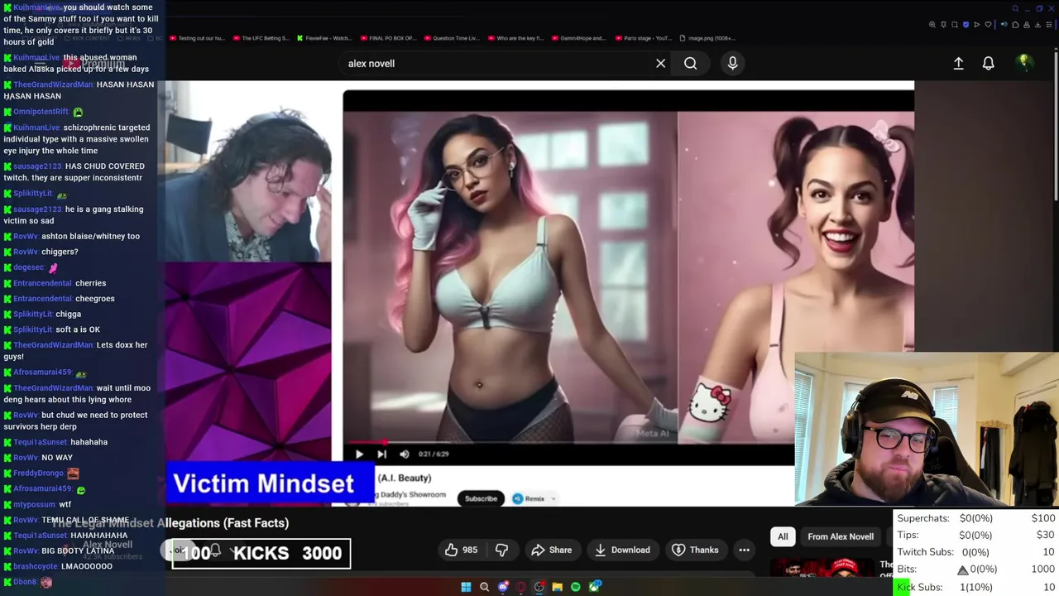The width and height of the screenshot is (1059, 596).
Task: Open the YouTube account avatar menu
Action: [1024, 63]
